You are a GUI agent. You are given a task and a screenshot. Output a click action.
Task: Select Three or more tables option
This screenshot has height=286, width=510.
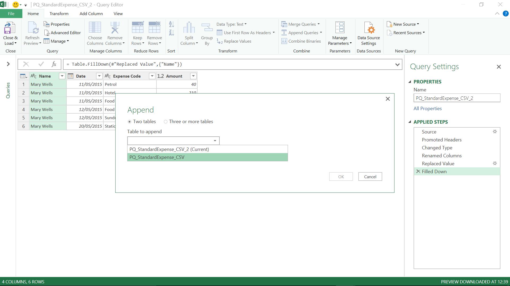coord(165,122)
